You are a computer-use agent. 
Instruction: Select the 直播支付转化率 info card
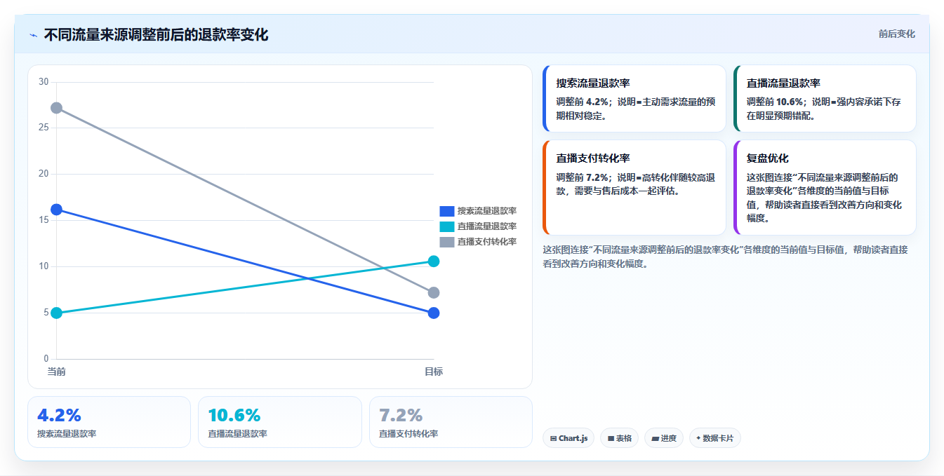tap(634, 188)
